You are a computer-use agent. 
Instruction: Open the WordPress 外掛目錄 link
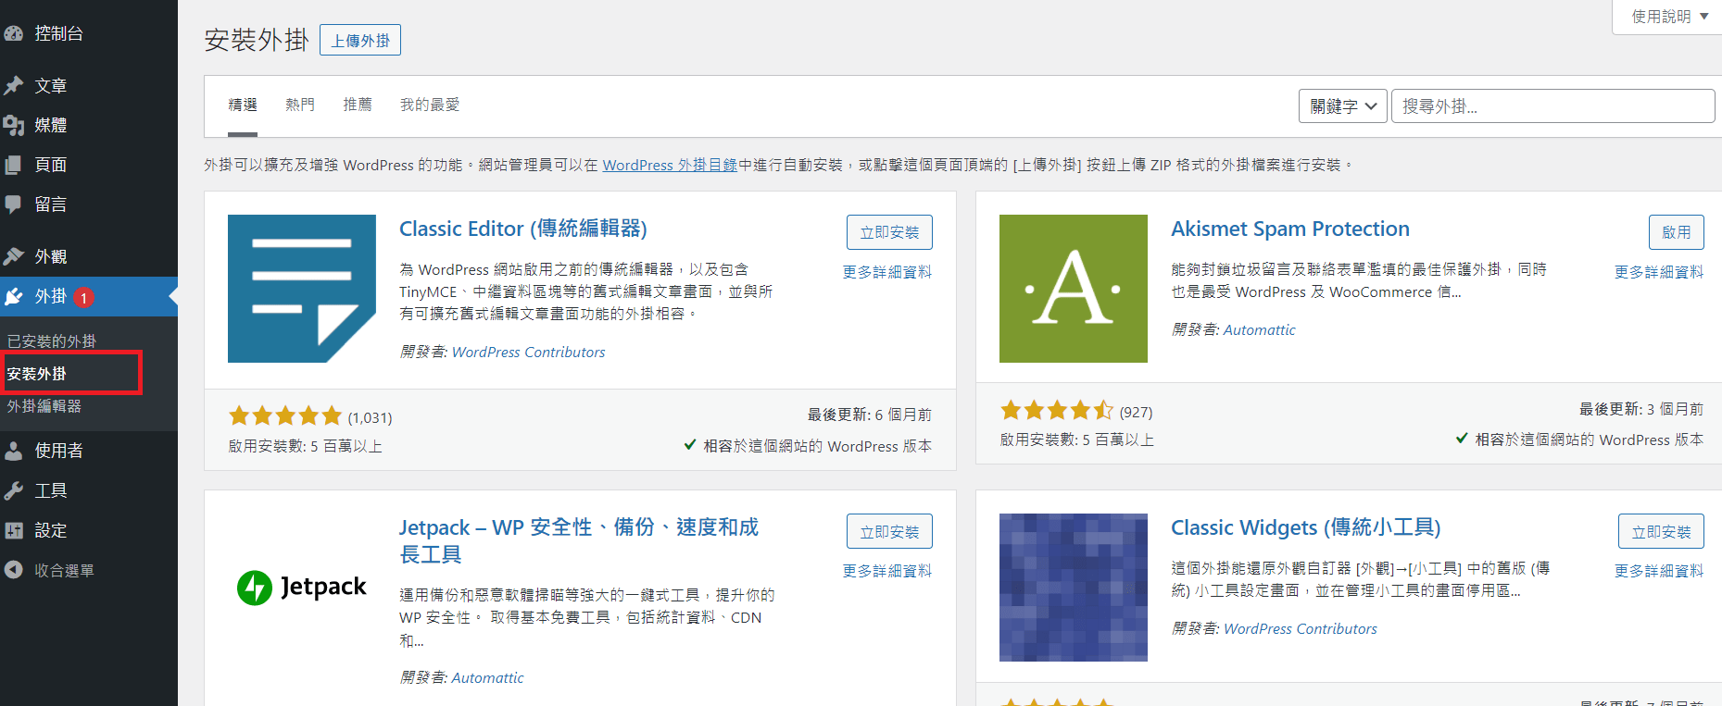click(x=670, y=165)
